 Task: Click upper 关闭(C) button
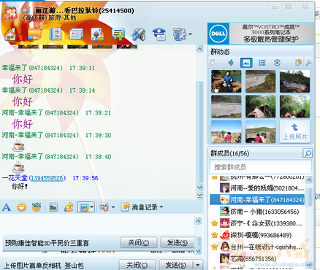(x=139, y=242)
